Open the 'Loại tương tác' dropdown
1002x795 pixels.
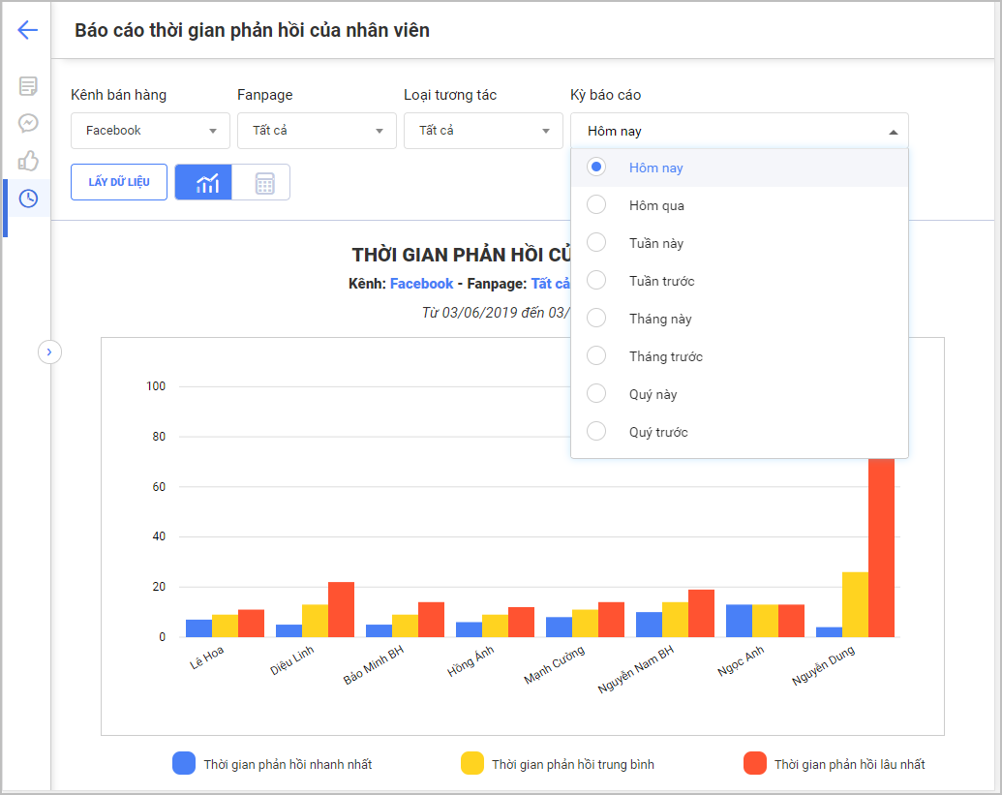[x=483, y=131]
